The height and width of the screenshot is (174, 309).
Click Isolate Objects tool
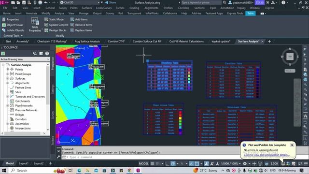13,30
